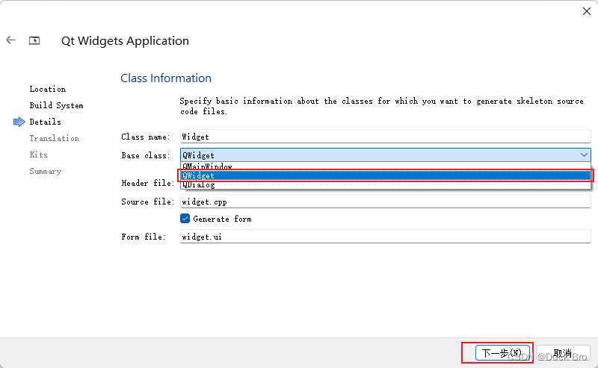This screenshot has height=368, width=598.
Task: Click the Generate form label text
Action: tap(222, 219)
